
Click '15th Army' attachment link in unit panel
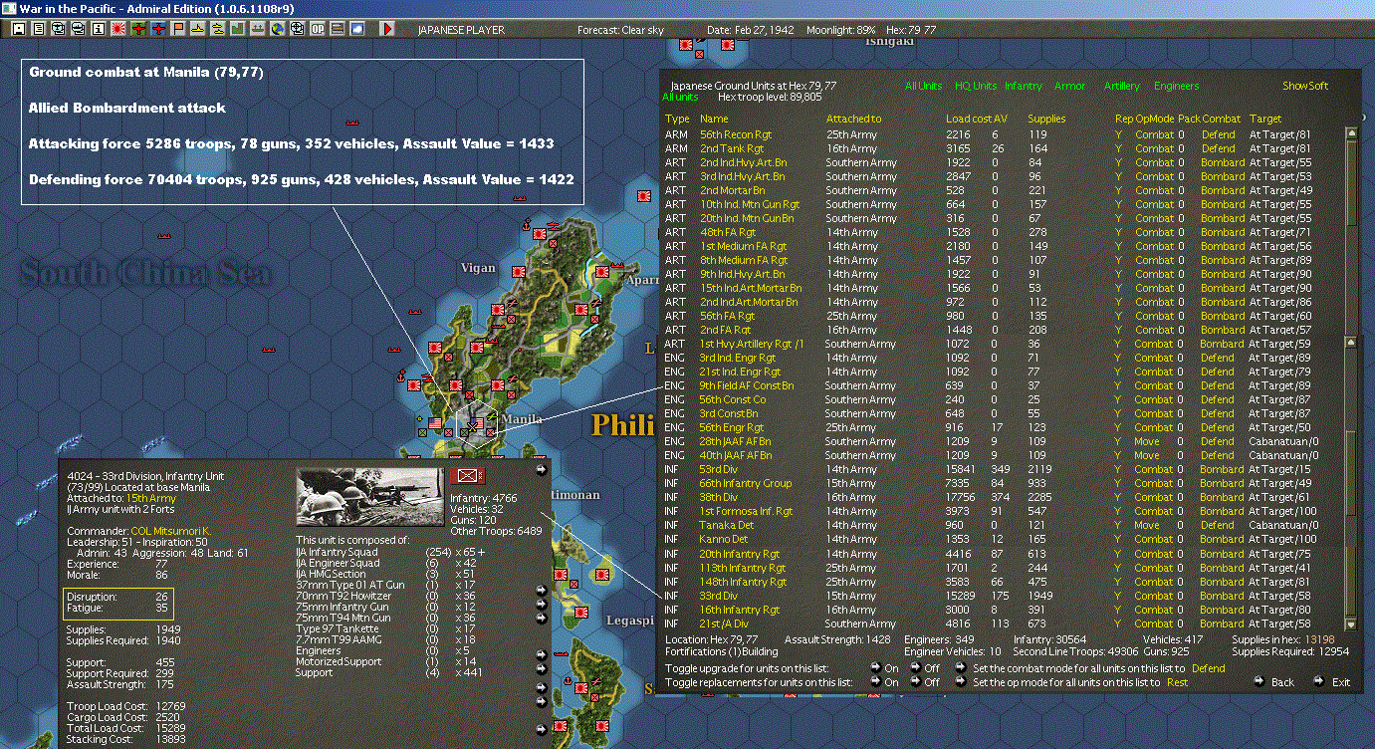[x=149, y=498]
